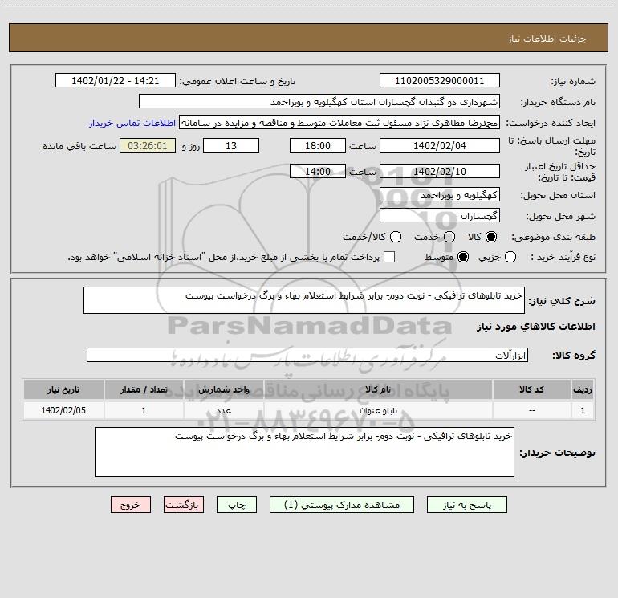Click the price validity date 1402/02/10
Image resolution: width=618 pixels, height=598 pixels.
pos(440,171)
